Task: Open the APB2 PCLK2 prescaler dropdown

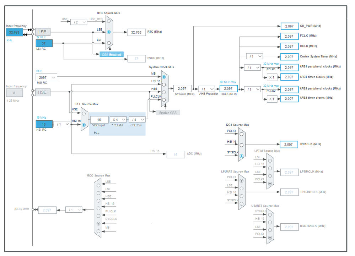Action: click(252, 89)
